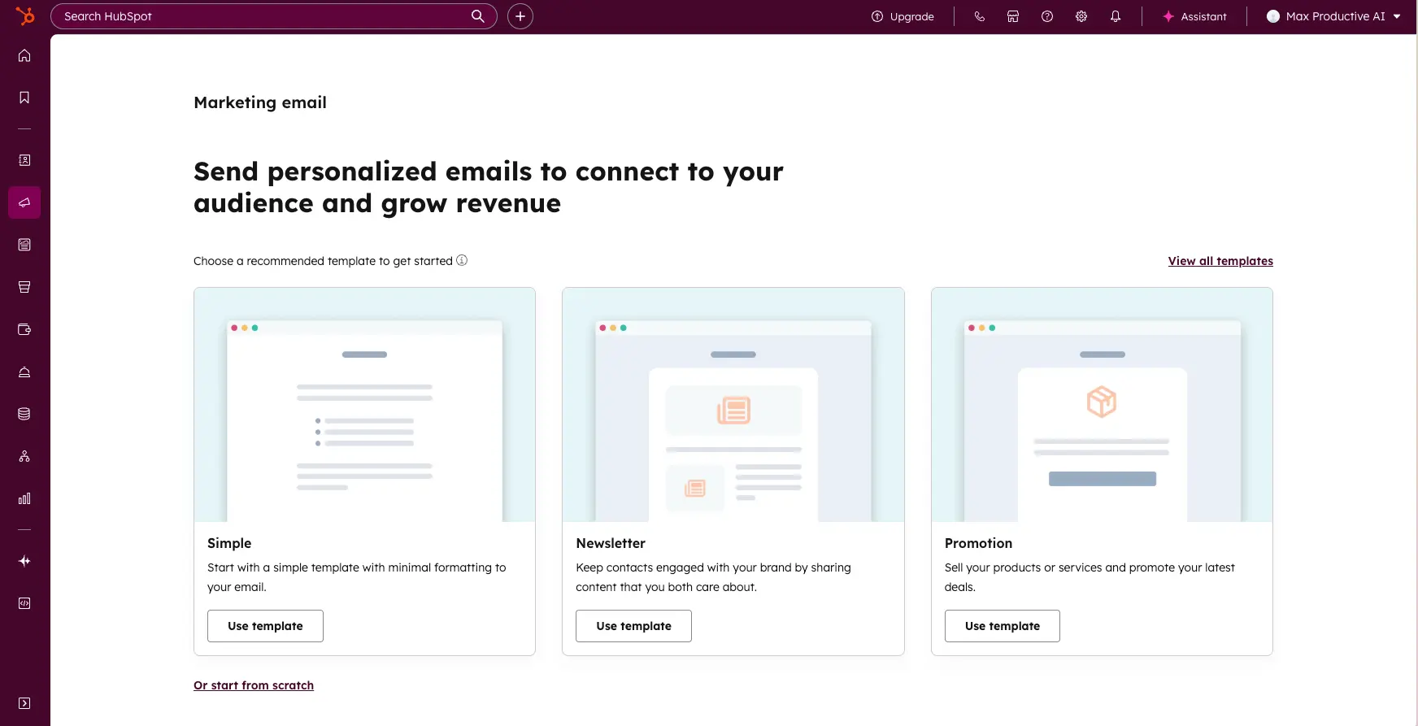Click the Simple card title
Image resolution: width=1418 pixels, height=726 pixels.
(x=229, y=543)
